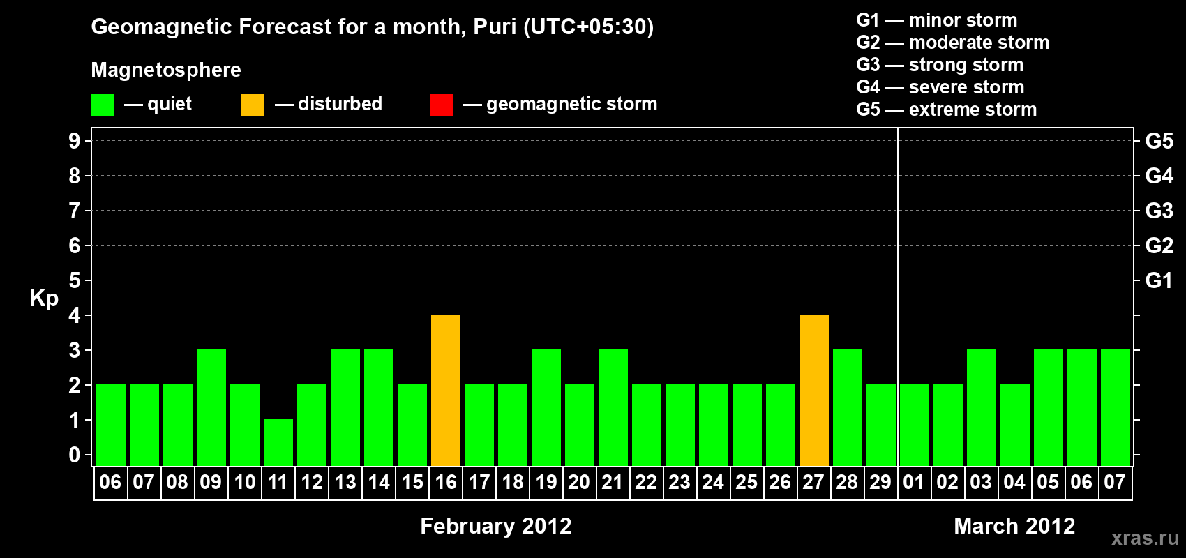Click the red geomagnetic storm legend swatch
Image resolution: width=1186 pixels, height=558 pixels.
(x=441, y=105)
